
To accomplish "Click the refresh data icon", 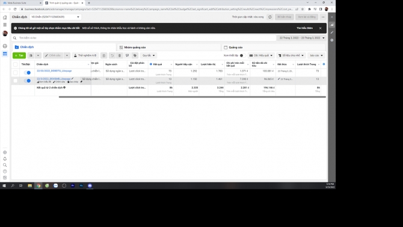I will click(270, 17).
